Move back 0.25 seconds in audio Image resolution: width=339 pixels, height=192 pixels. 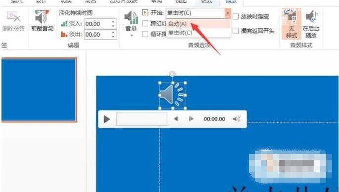click(176, 119)
